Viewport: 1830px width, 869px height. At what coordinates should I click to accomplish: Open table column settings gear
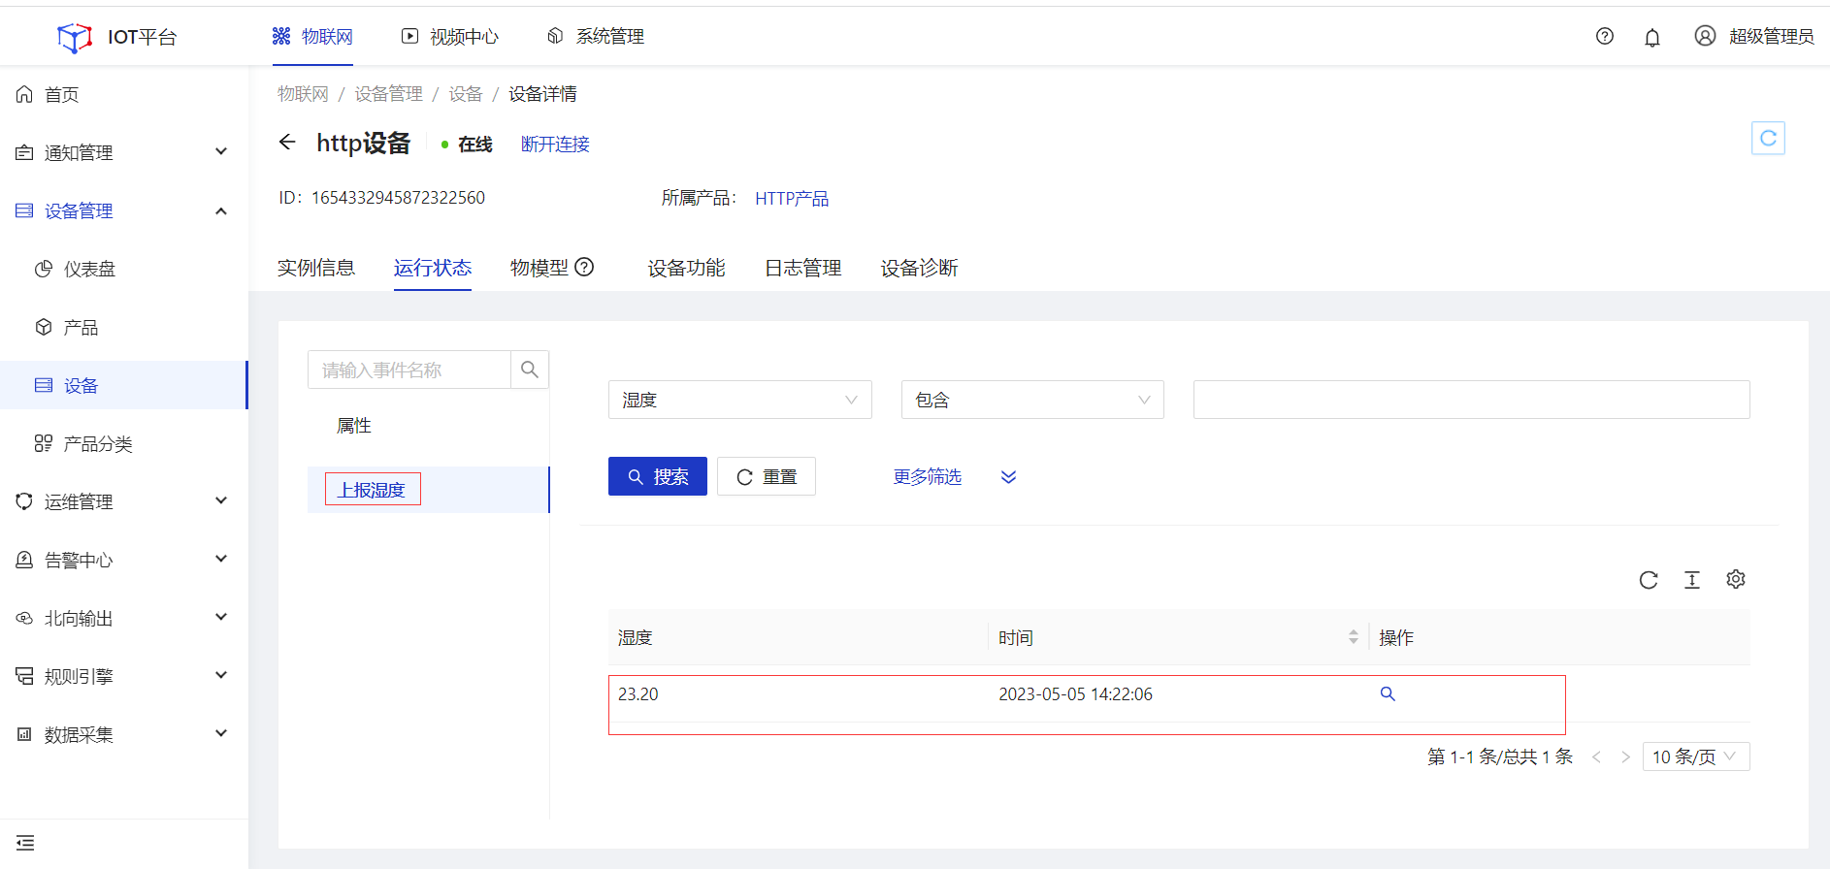pos(1736,579)
